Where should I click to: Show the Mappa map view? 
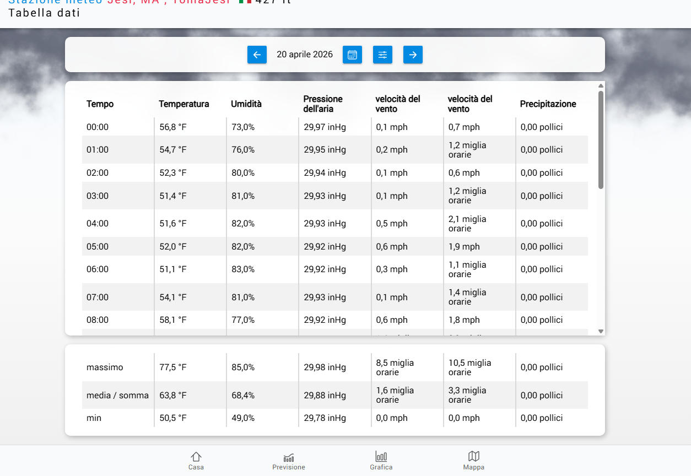click(473, 461)
